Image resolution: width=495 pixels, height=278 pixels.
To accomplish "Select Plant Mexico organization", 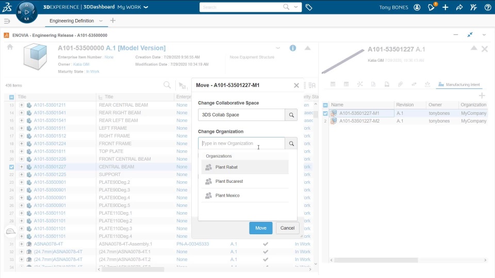I will [x=244, y=196].
